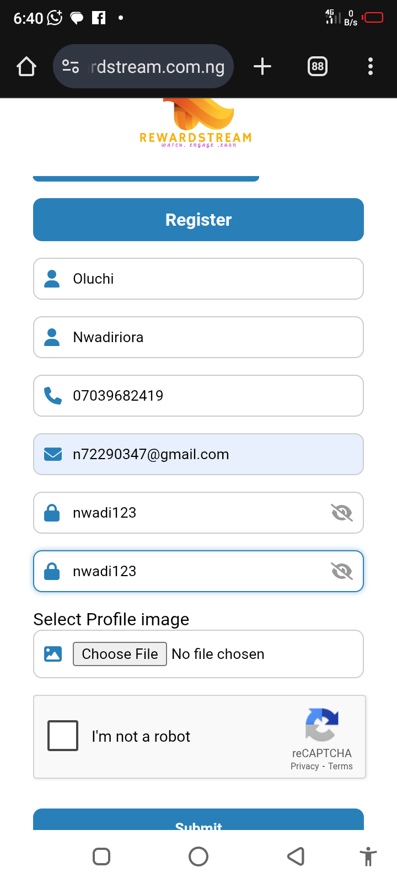Screen dimensions: 397x883
Task: Show the first password nwadi123
Action: (342, 513)
